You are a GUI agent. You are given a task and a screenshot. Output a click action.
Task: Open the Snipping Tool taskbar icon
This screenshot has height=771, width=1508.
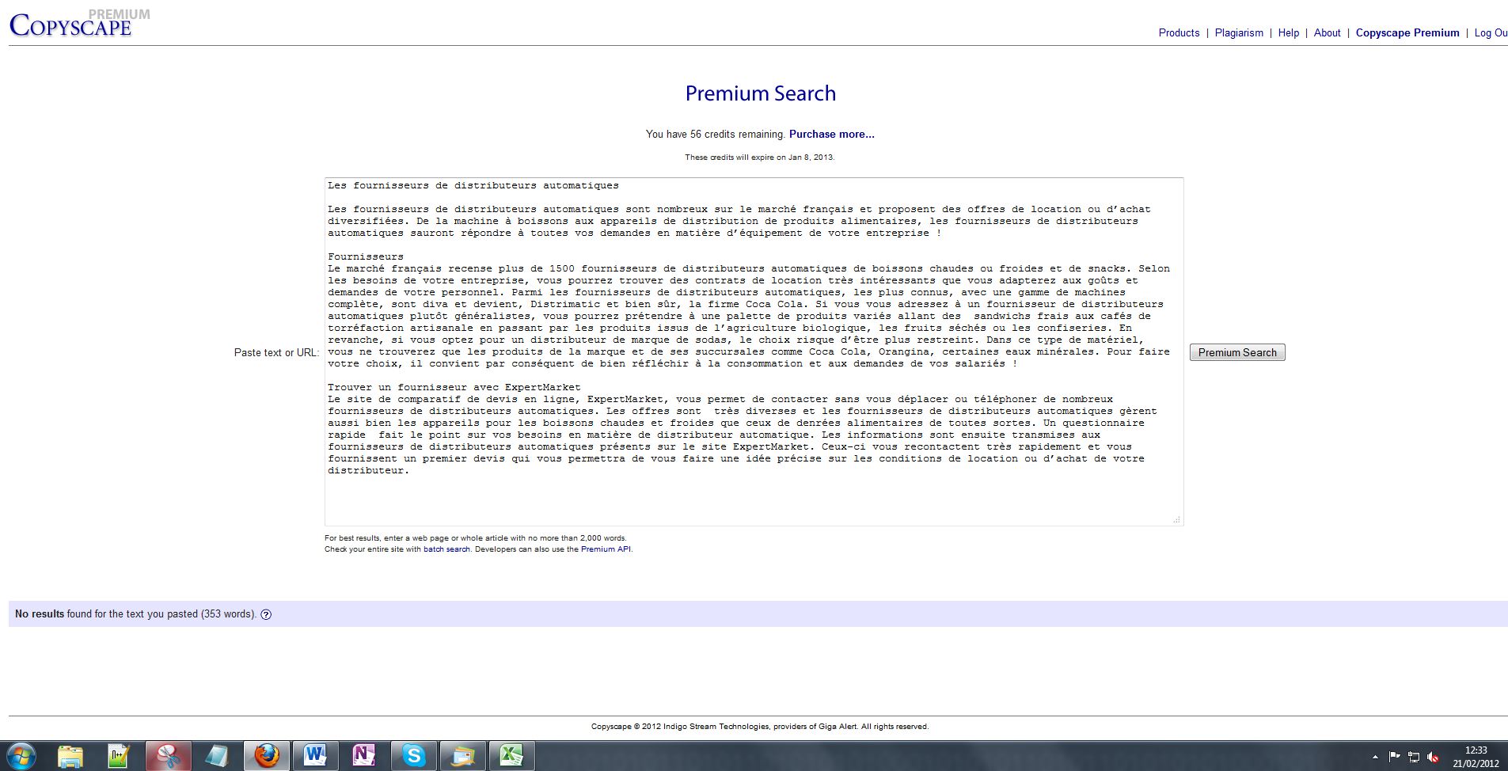click(168, 756)
